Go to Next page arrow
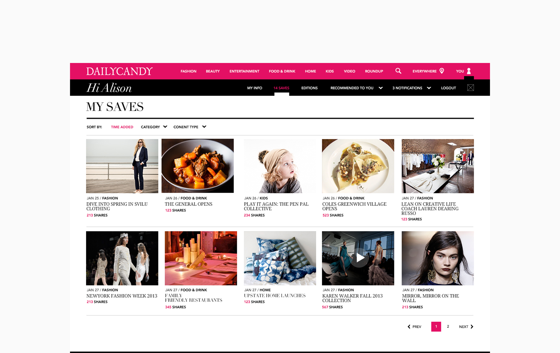 click(472, 326)
